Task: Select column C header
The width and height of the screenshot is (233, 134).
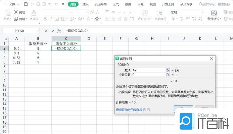Action: (66, 39)
